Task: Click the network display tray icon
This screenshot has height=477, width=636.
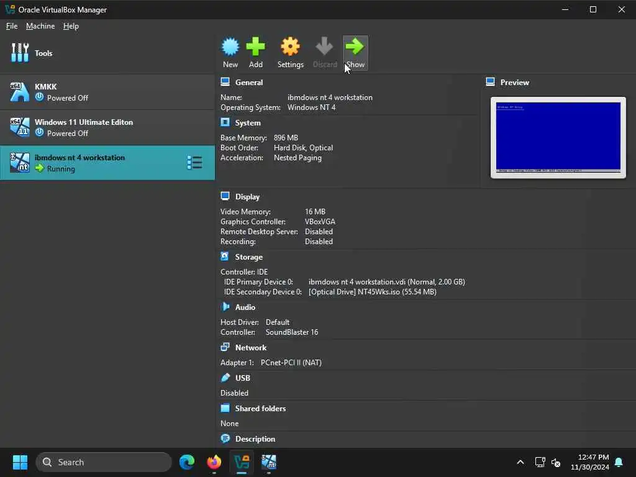Action: click(540, 462)
